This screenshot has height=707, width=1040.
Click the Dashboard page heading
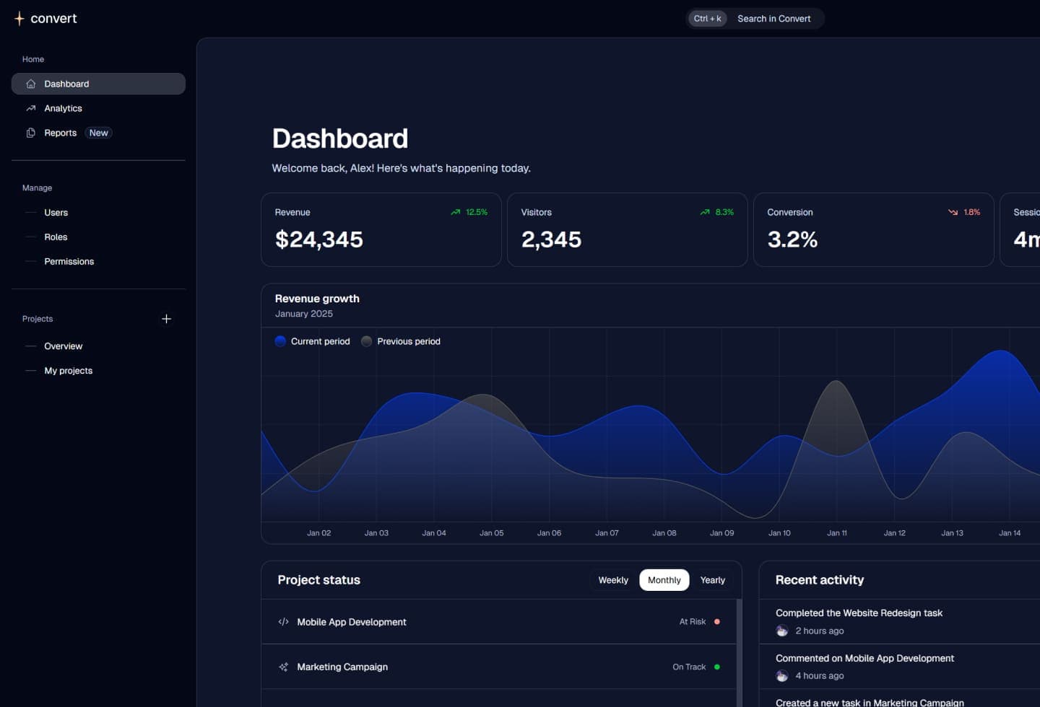(340, 139)
